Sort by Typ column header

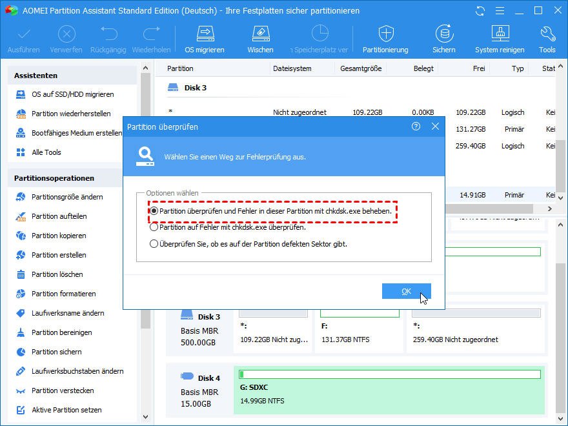click(518, 68)
